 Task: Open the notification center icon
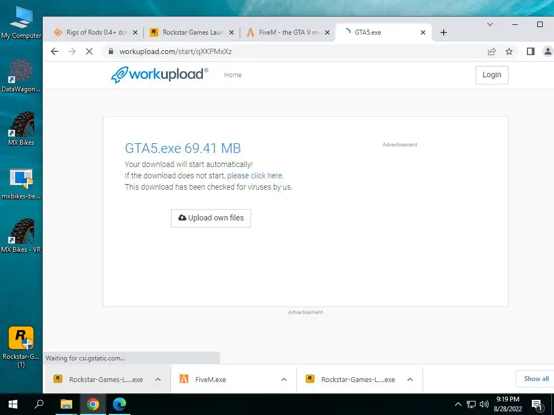pyautogui.click(x=537, y=405)
